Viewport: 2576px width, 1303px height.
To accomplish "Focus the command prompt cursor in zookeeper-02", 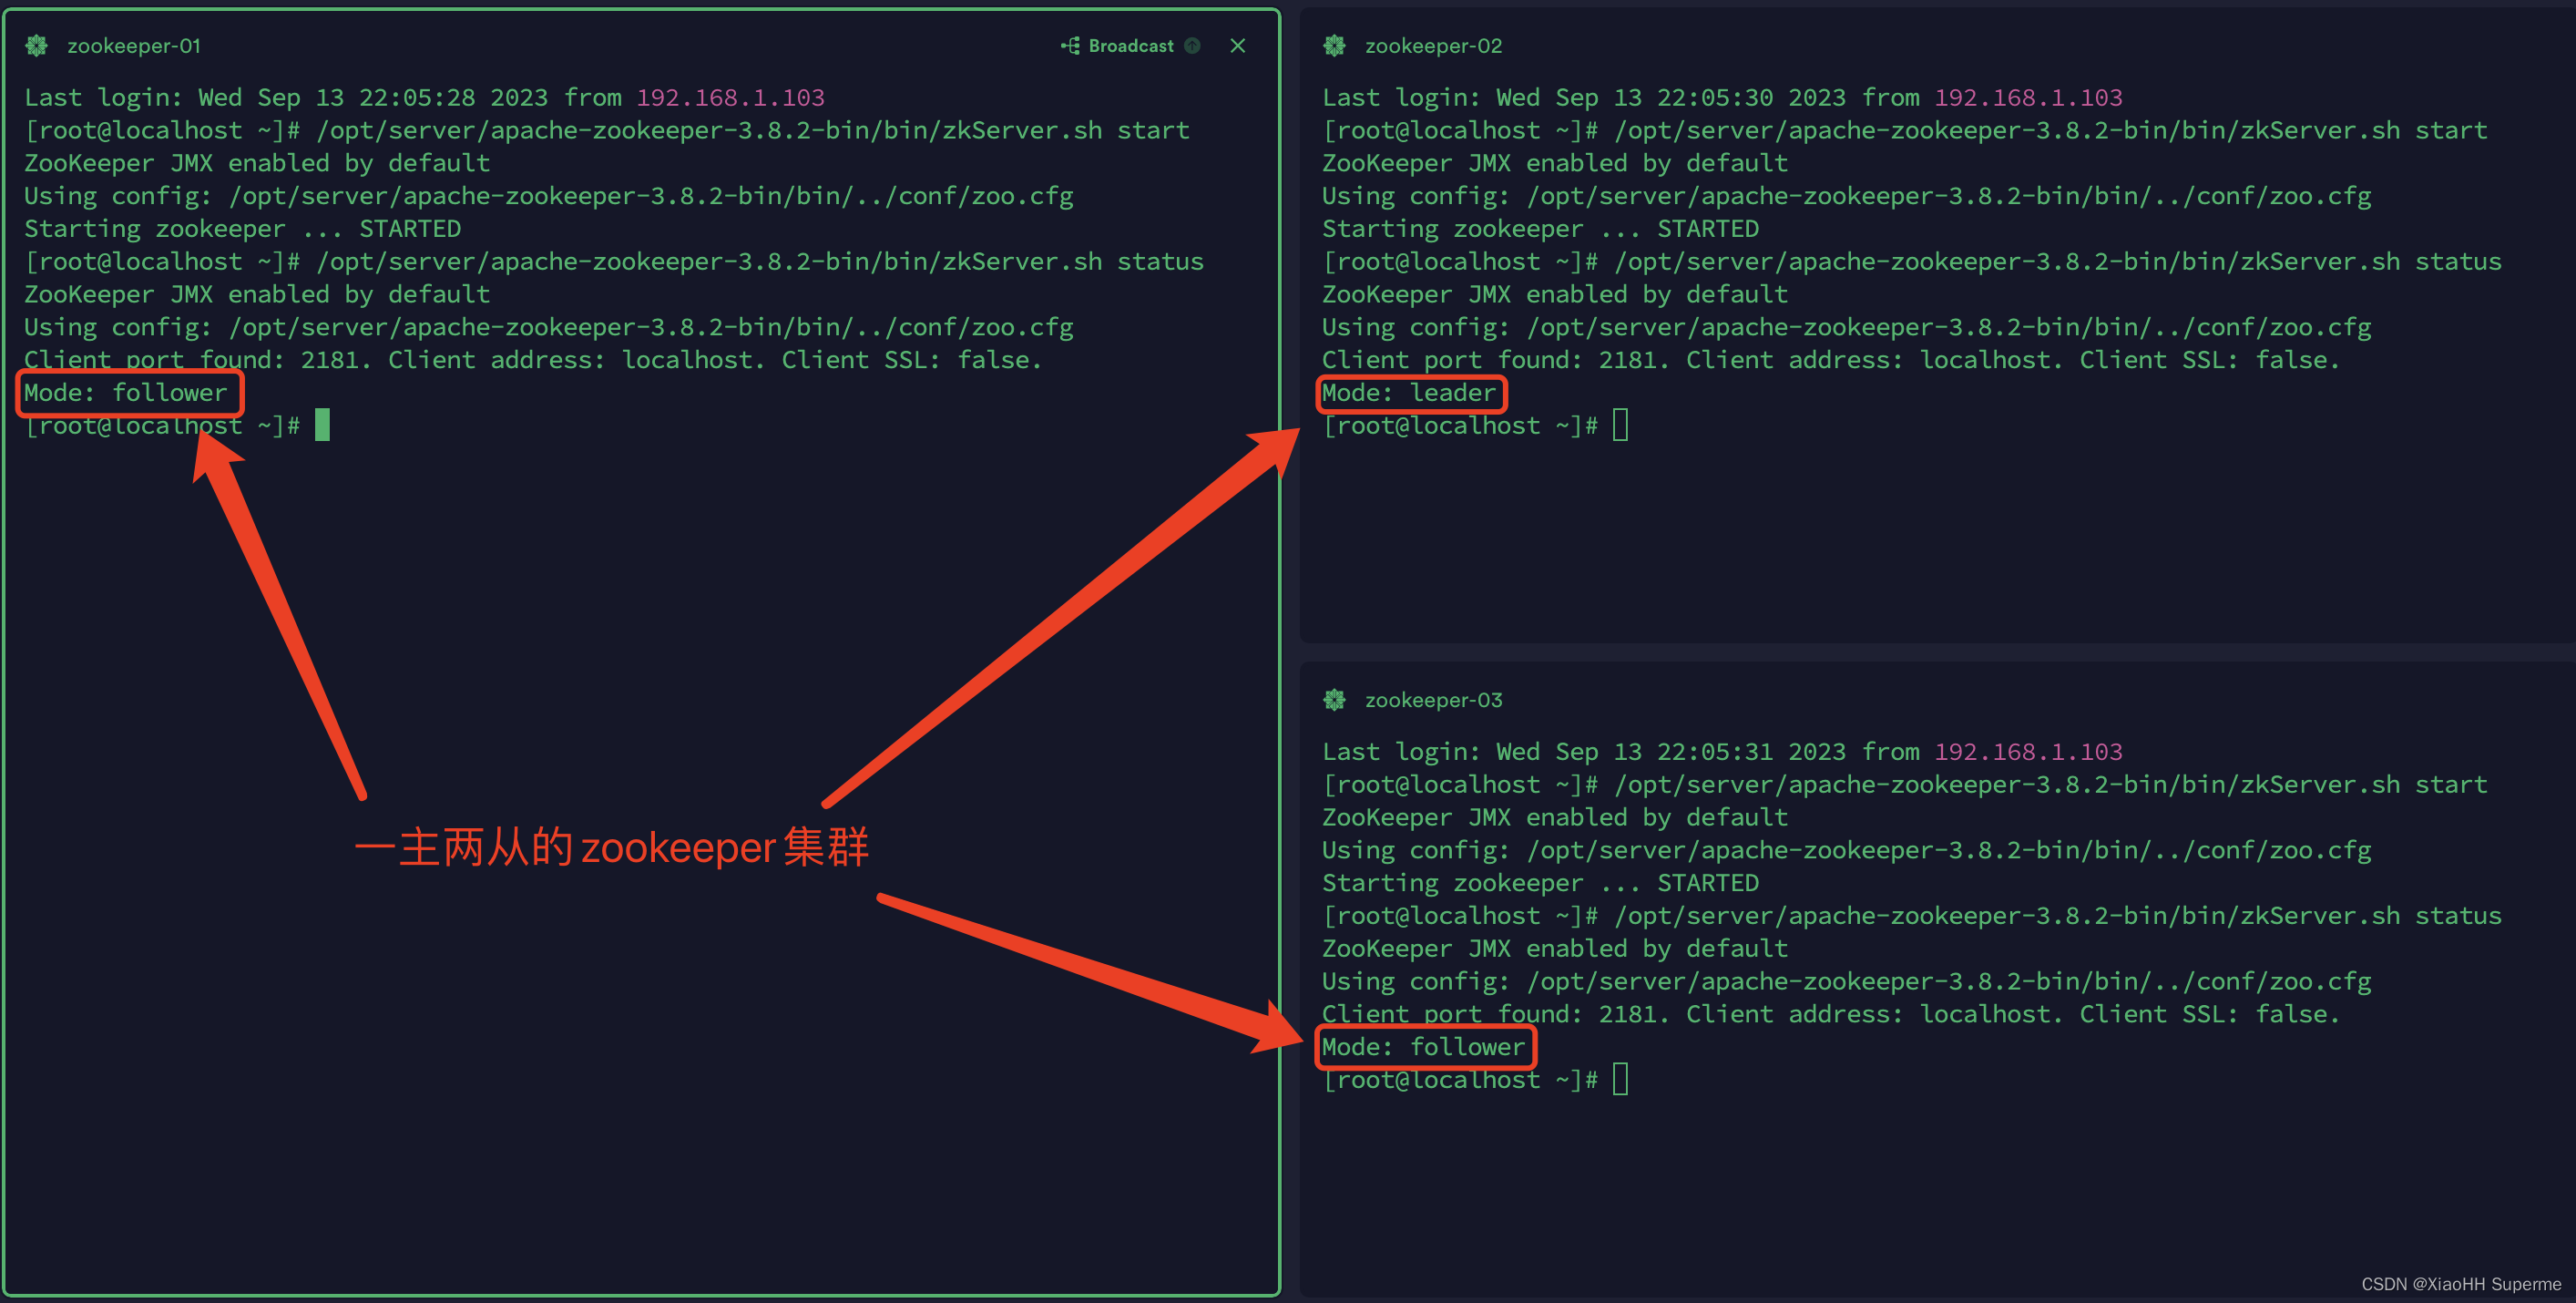I will (x=1620, y=425).
